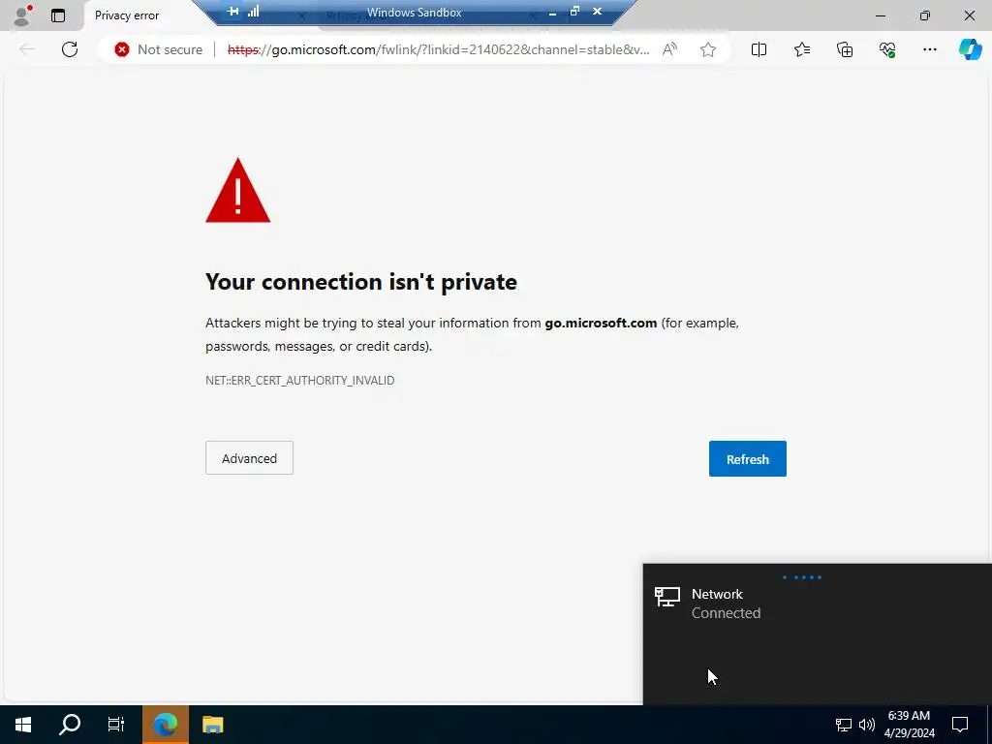Click the bold go.microsoft.com text
The height and width of the screenshot is (744, 992).
[x=601, y=323]
